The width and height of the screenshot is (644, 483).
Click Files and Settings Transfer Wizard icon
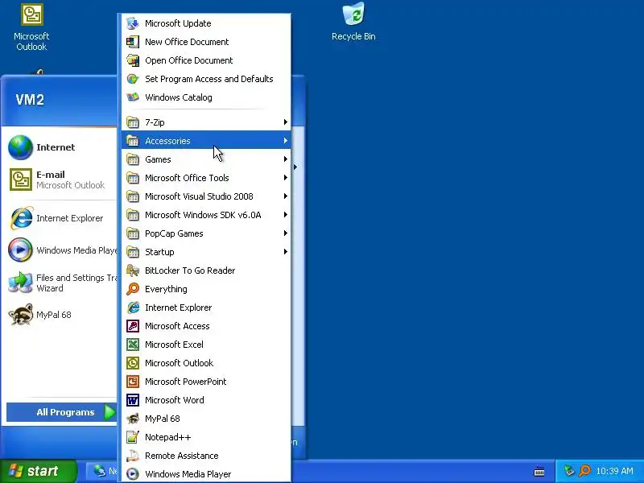coord(20,283)
